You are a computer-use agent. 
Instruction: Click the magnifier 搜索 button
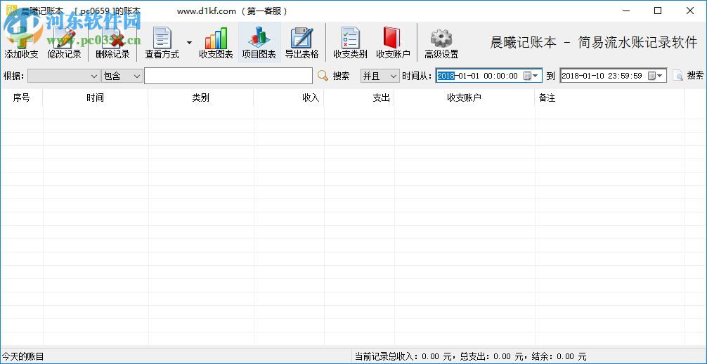[334, 76]
